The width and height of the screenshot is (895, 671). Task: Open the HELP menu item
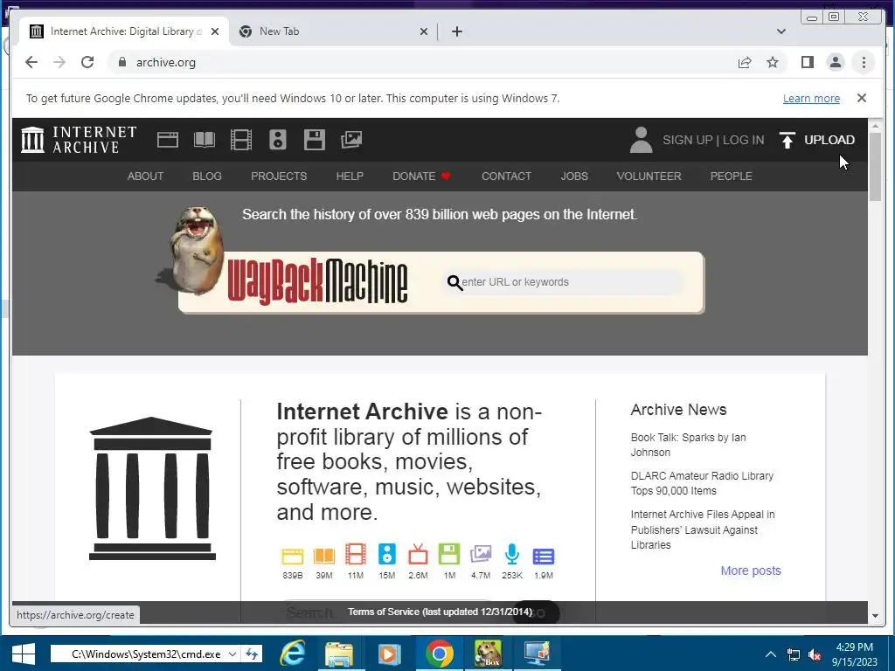pos(350,176)
